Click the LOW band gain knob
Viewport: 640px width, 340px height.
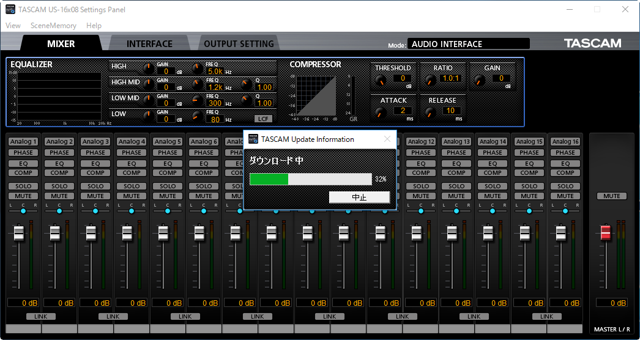(149, 116)
